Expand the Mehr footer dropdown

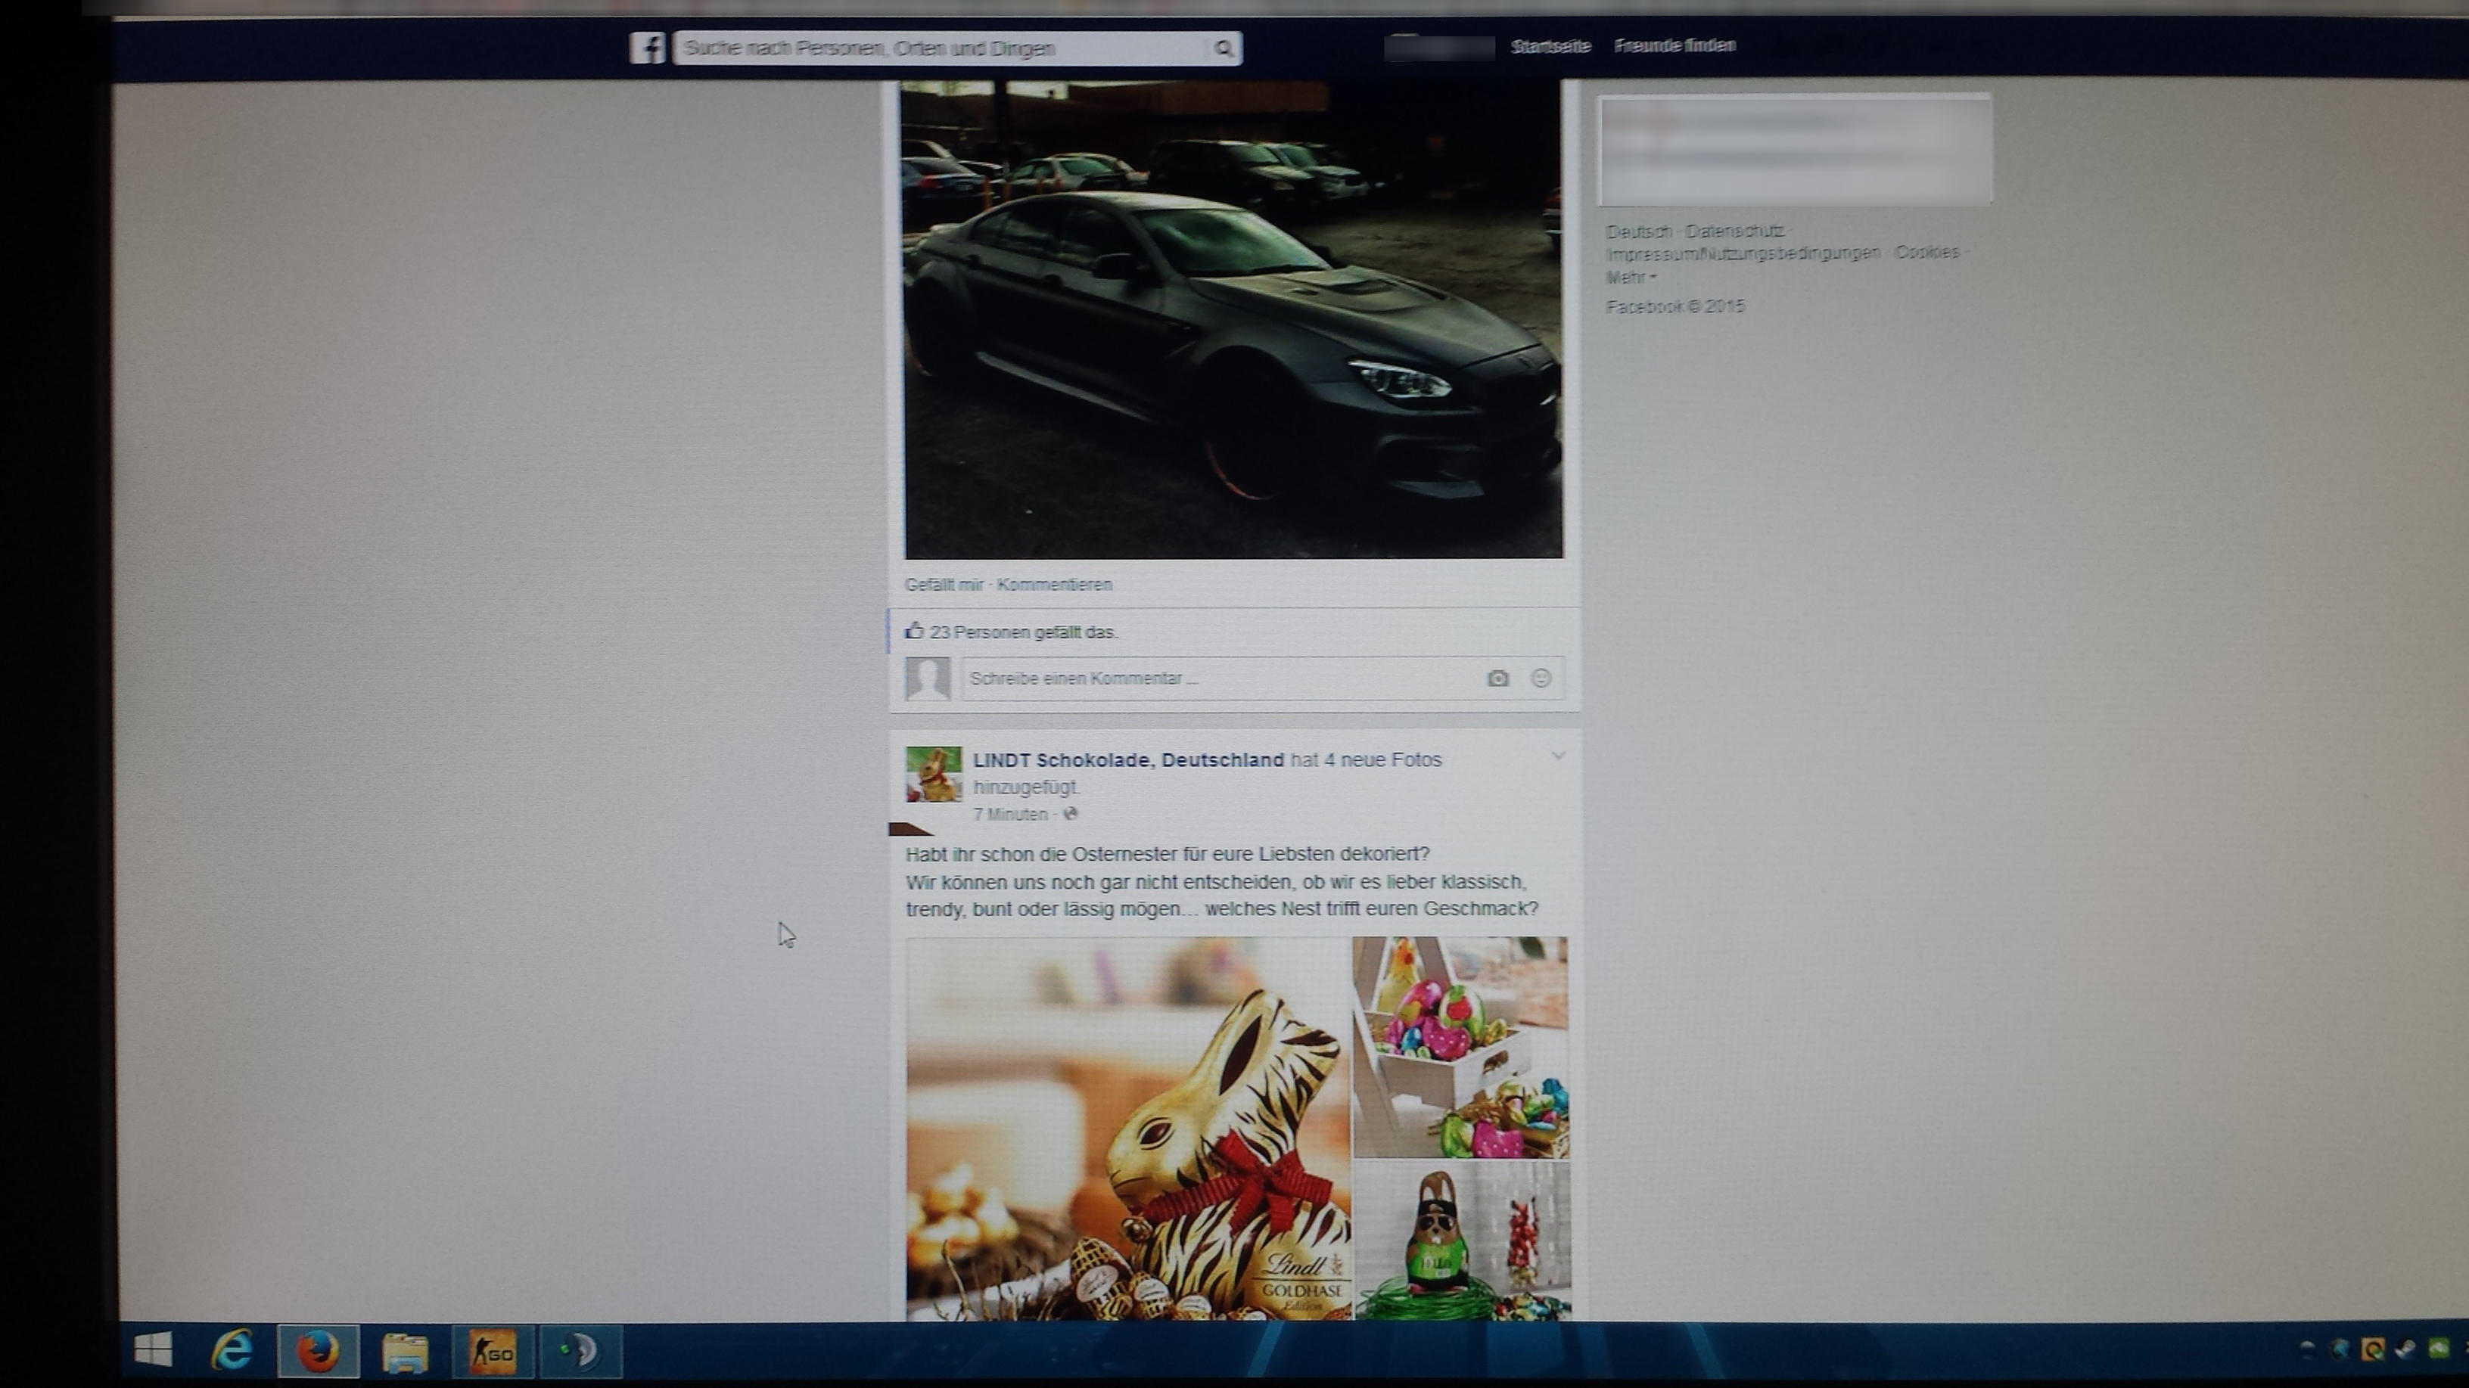(1631, 278)
